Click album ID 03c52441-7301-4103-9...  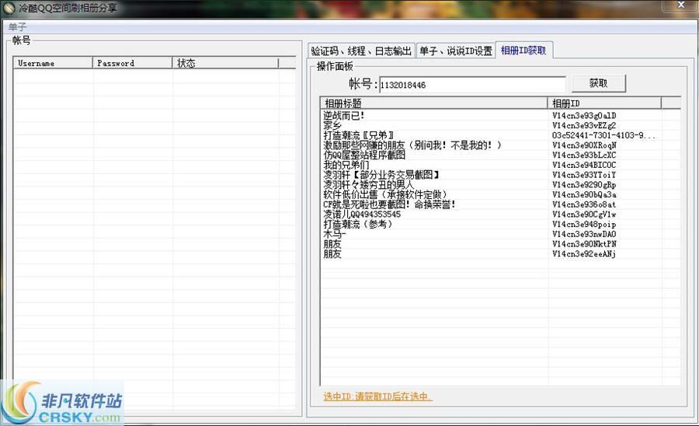603,135
